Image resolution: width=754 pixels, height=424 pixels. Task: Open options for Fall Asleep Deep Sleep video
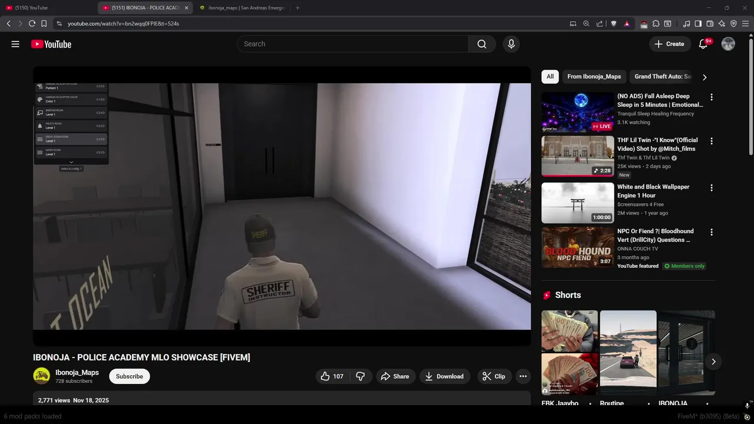712,97
